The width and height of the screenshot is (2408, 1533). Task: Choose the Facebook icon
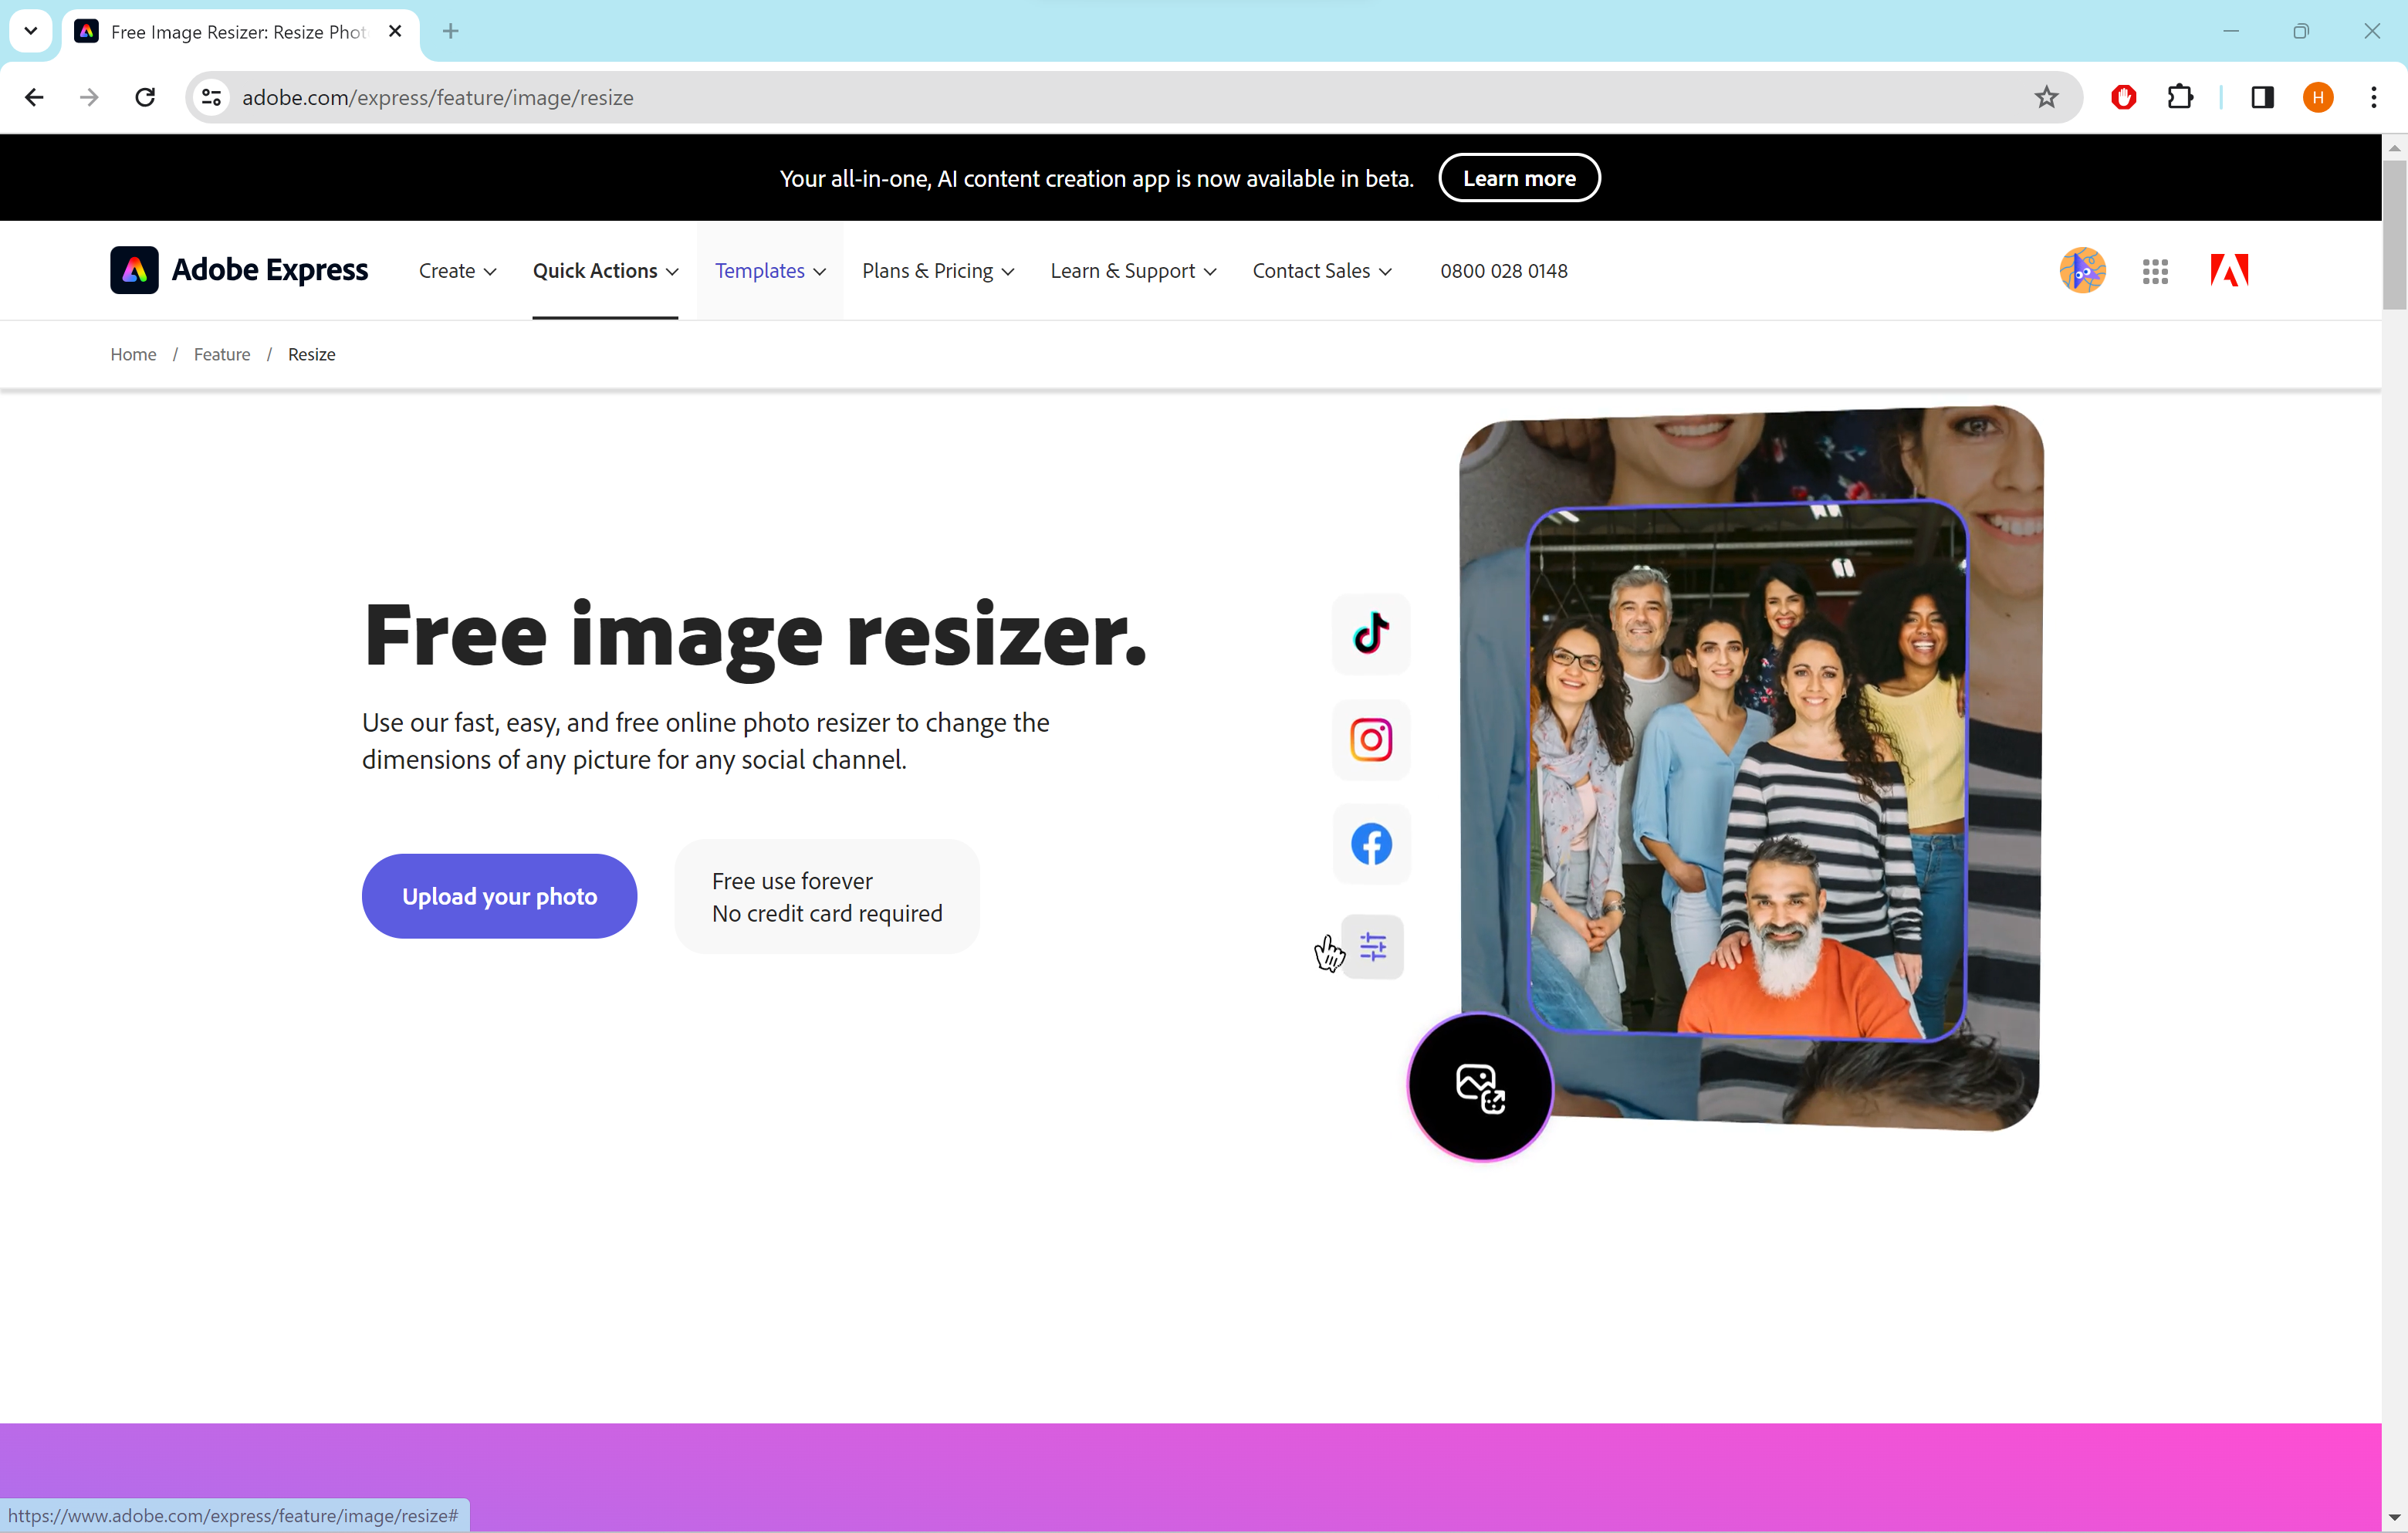point(1371,844)
